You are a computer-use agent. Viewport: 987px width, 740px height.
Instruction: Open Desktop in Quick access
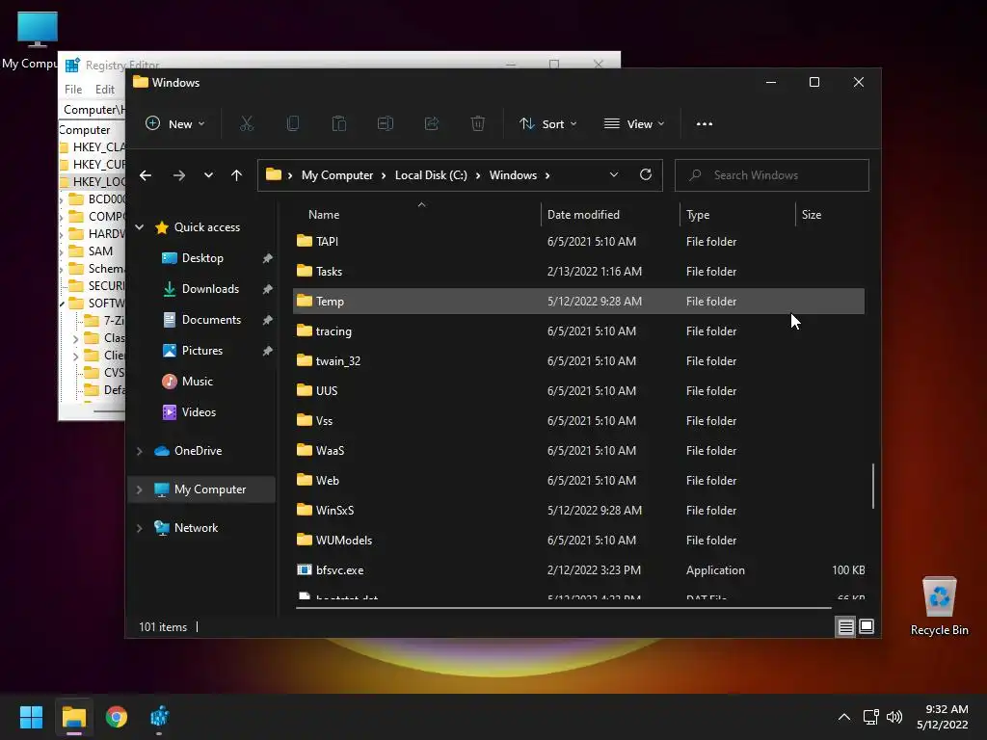(202, 258)
